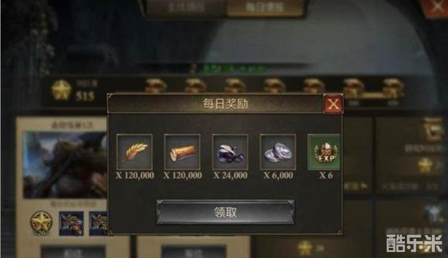448x258 pixels.
Task: Switch to the left top tab
Action: [187, 7]
